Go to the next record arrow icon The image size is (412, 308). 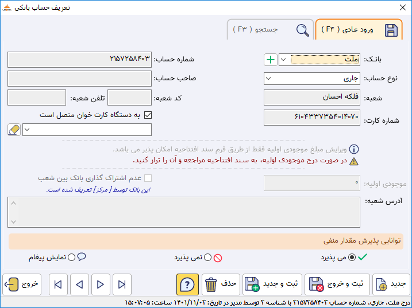pos(101,284)
